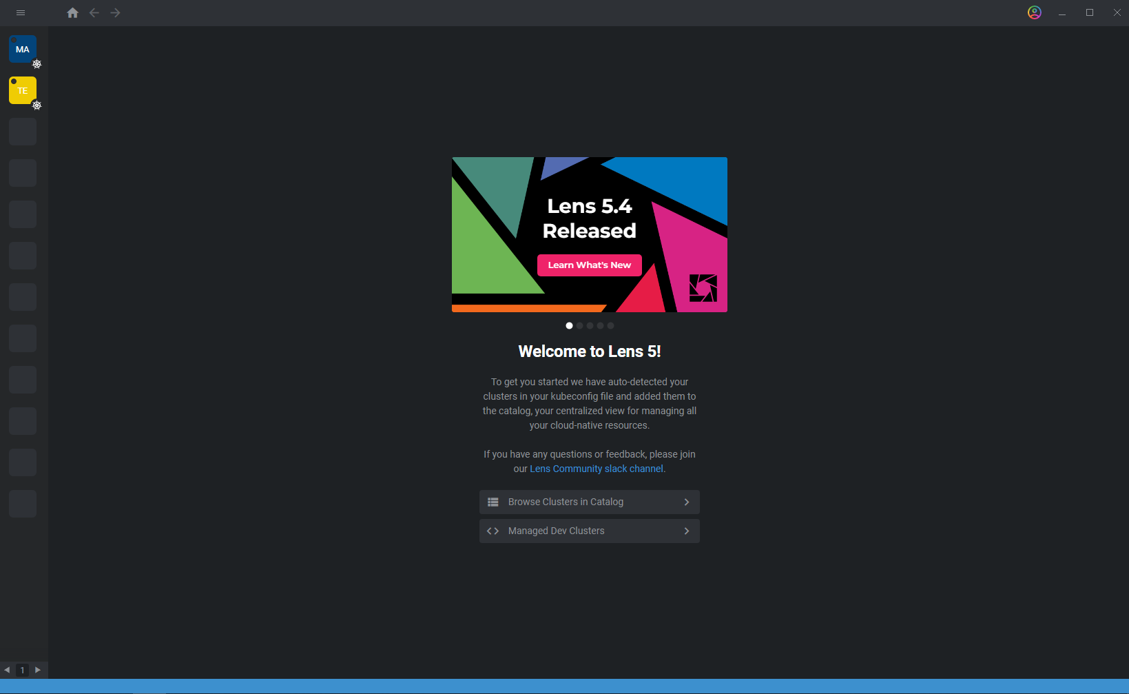Click the Welcome to Lens 5! heading

[590, 351]
